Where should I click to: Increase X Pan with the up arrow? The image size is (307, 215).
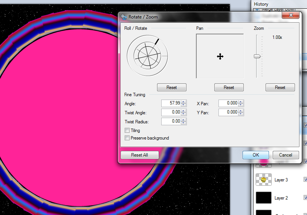[241, 101]
